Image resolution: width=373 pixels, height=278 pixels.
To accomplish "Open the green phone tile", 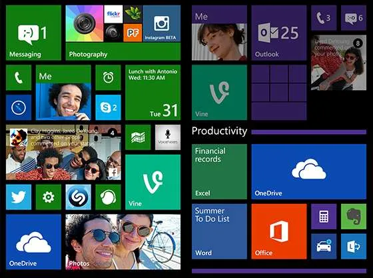I will pos(19,78).
